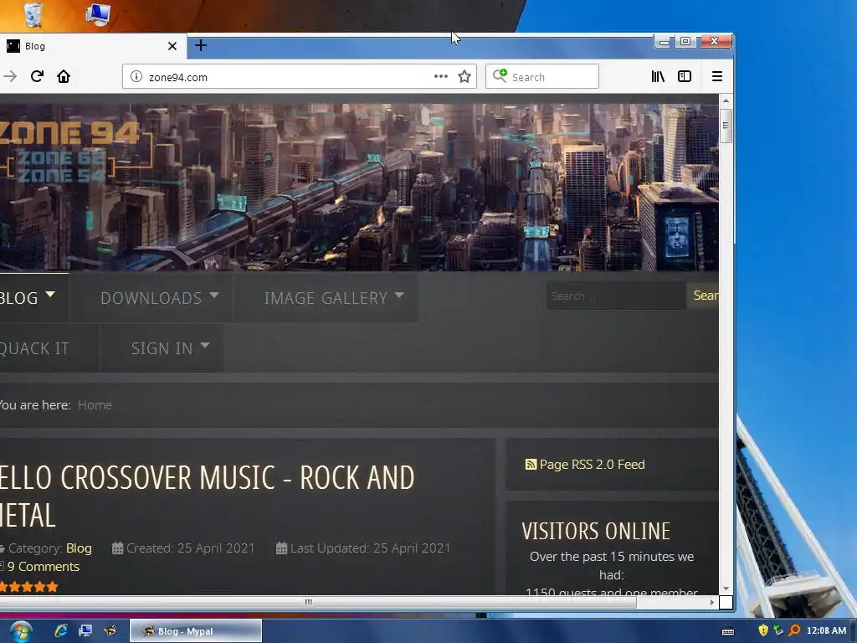Bookmark this page with the star icon

(464, 76)
